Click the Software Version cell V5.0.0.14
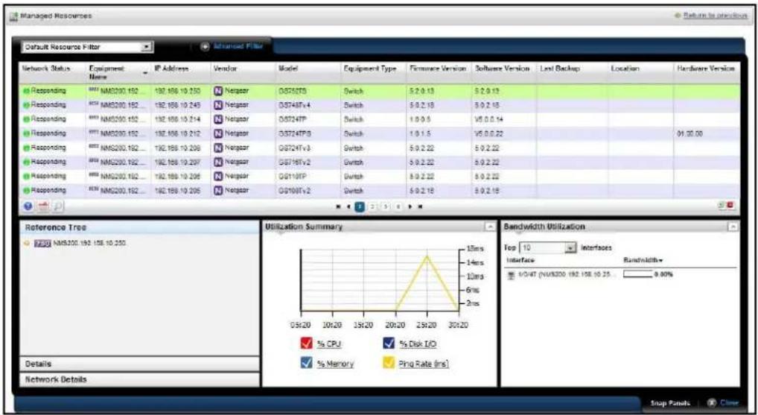 click(490, 119)
